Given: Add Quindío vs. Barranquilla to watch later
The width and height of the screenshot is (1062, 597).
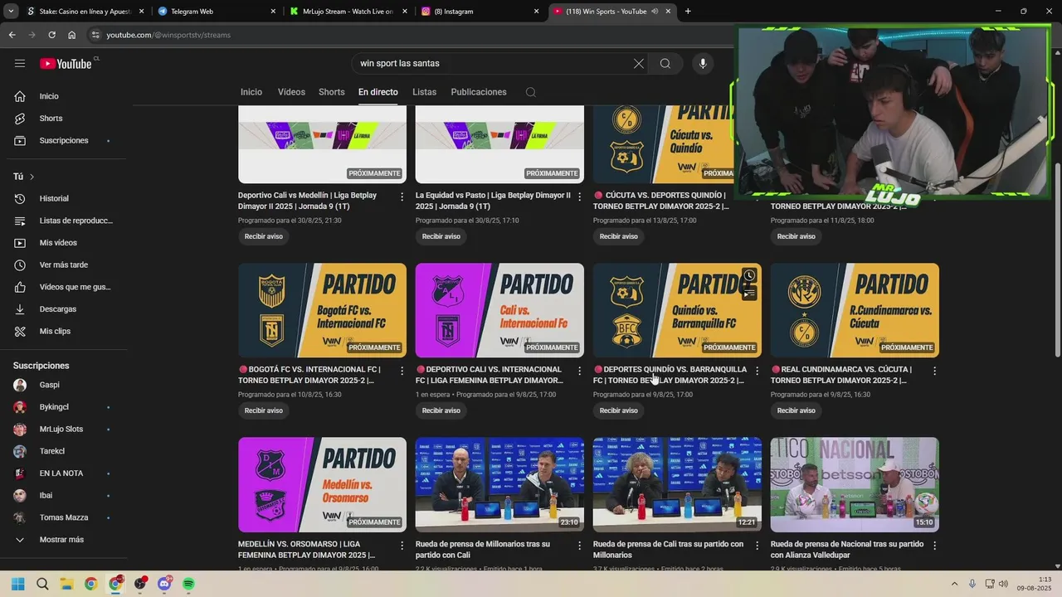Looking at the screenshot, I should point(749,275).
